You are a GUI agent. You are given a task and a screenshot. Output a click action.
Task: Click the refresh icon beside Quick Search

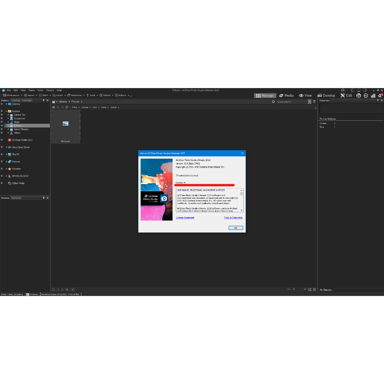click(x=273, y=102)
